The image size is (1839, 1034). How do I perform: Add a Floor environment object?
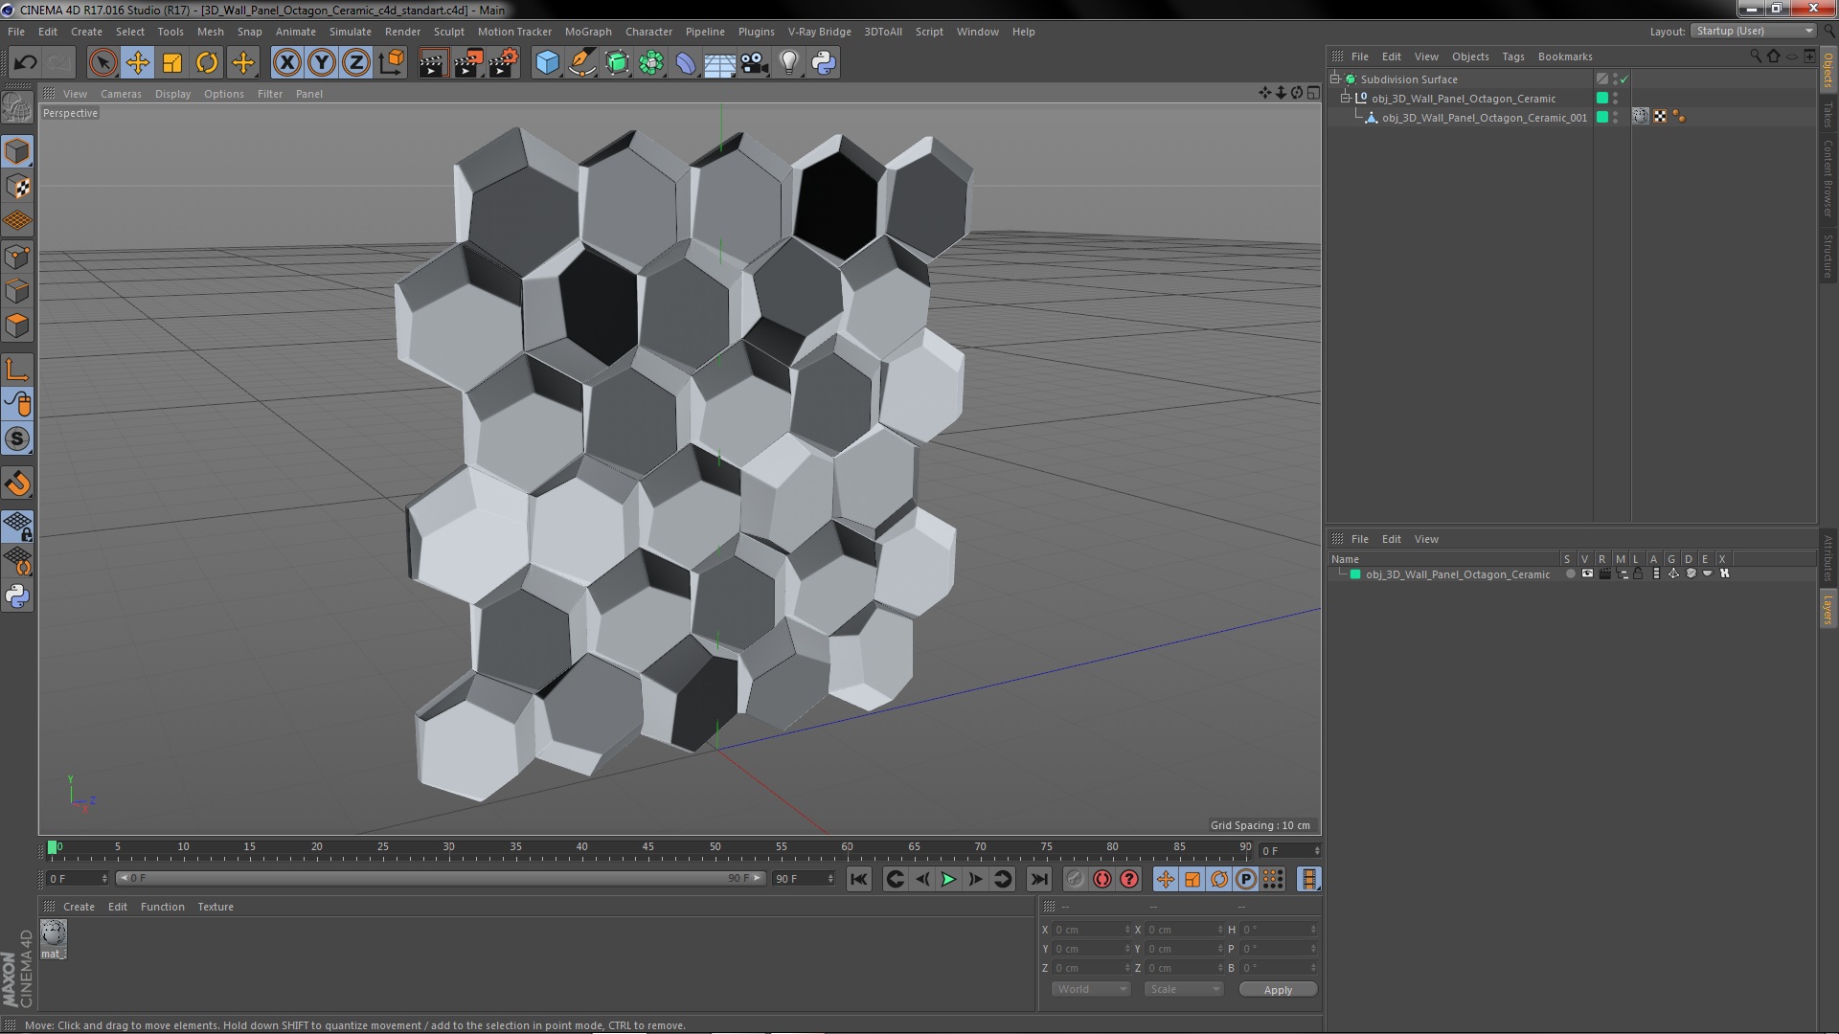click(720, 63)
